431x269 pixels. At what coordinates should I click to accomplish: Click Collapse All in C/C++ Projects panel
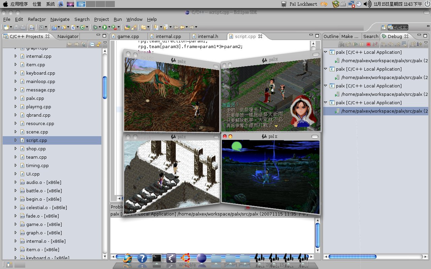tap(92, 44)
